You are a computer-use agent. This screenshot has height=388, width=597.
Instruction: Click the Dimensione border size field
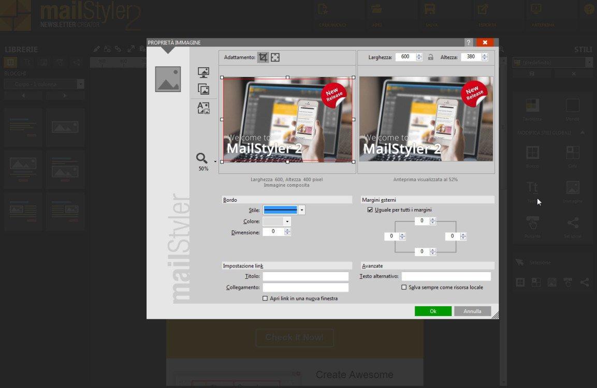point(273,231)
